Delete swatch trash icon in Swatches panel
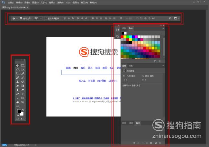This screenshot has height=147, width=209. pos(160,61)
